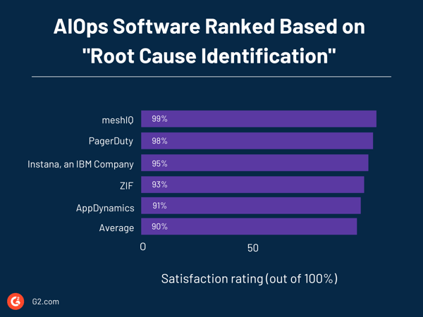This screenshot has width=423, height=317.
Task: Click the axis tick value 50
Action: (x=253, y=248)
